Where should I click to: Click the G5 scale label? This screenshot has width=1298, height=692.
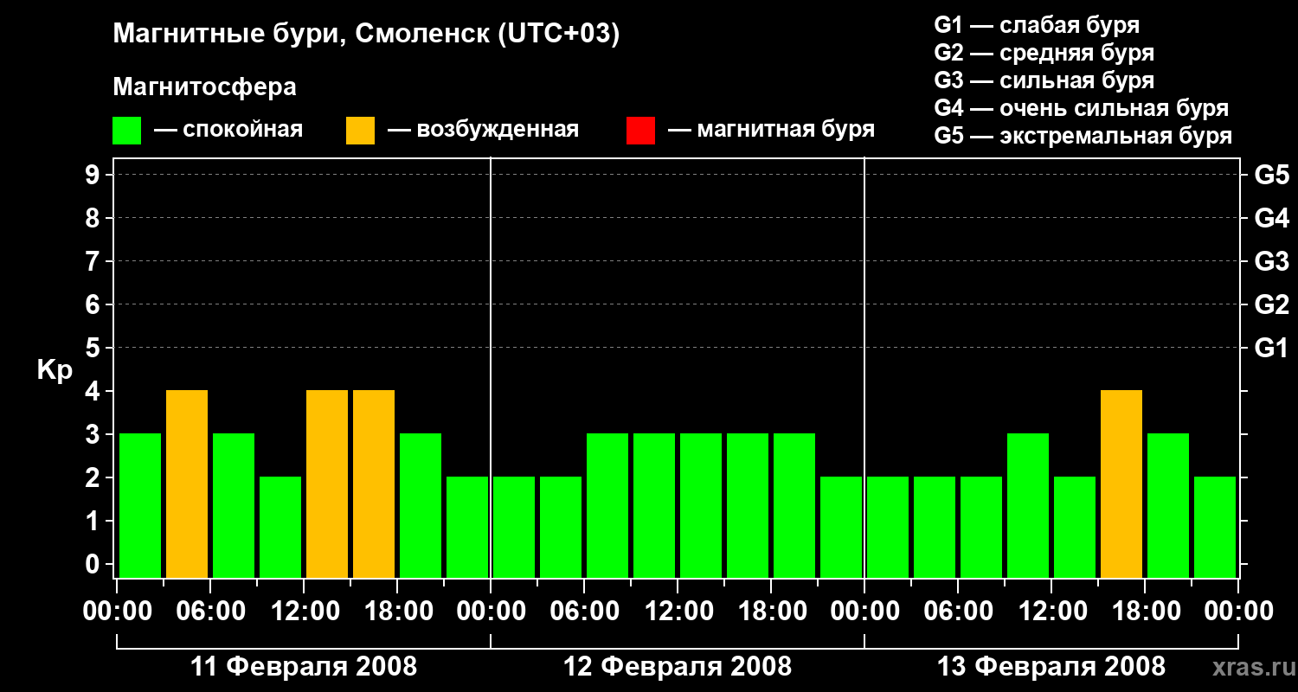[1271, 175]
